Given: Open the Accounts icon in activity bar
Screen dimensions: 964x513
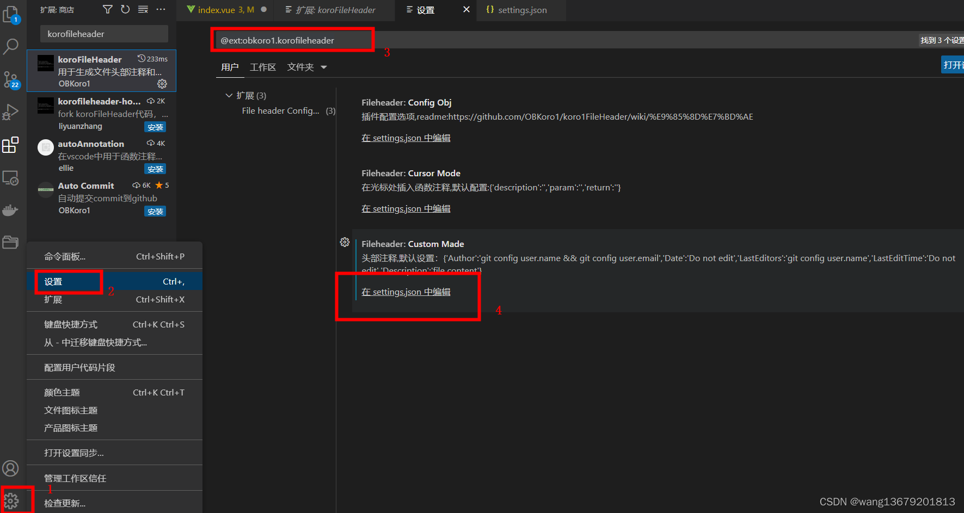Looking at the screenshot, I should point(11,468).
